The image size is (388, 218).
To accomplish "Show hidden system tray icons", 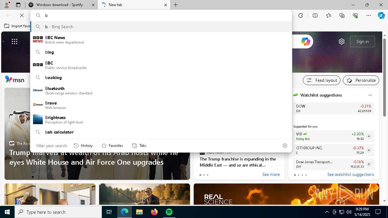I will click(x=327, y=212).
